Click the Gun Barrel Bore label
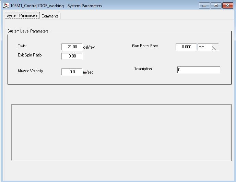The image size is (236, 182). coord(145,46)
